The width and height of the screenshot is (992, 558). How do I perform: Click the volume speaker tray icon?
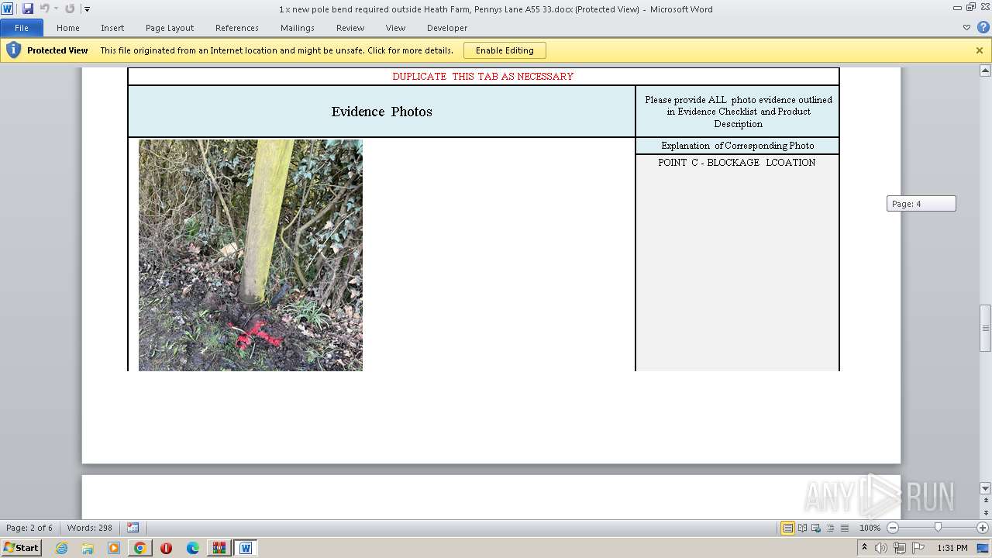881,548
